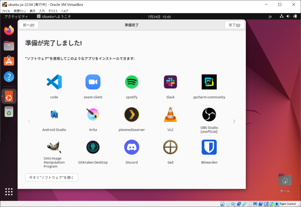The width and height of the screenshot is (301, 207).
Task: Choose the spotify app icon
Action: click(x=132, y=82)
